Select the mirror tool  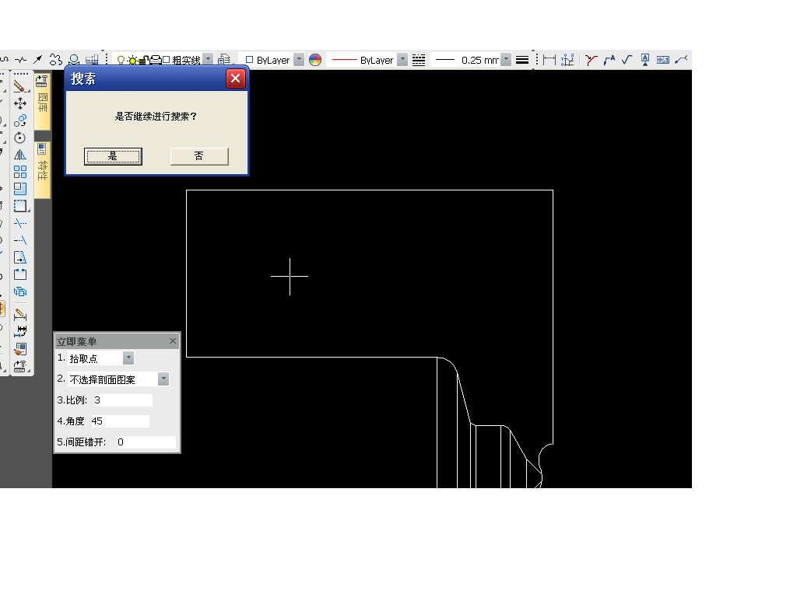(x=19, y=155)
